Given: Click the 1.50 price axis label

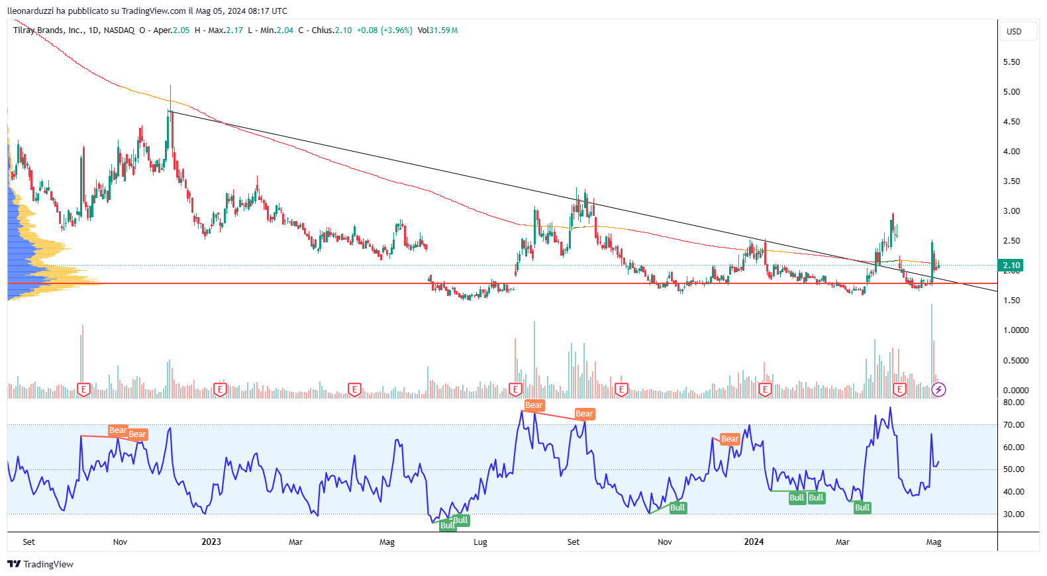Looking at the screenshot, I should click(x=1011, y=301).
